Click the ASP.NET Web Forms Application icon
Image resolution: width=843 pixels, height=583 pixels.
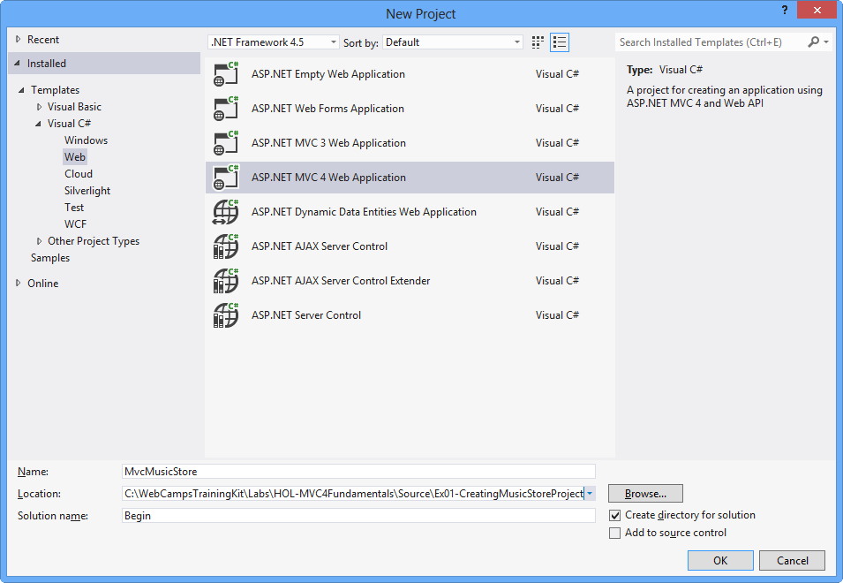click(x=225, y=108)
